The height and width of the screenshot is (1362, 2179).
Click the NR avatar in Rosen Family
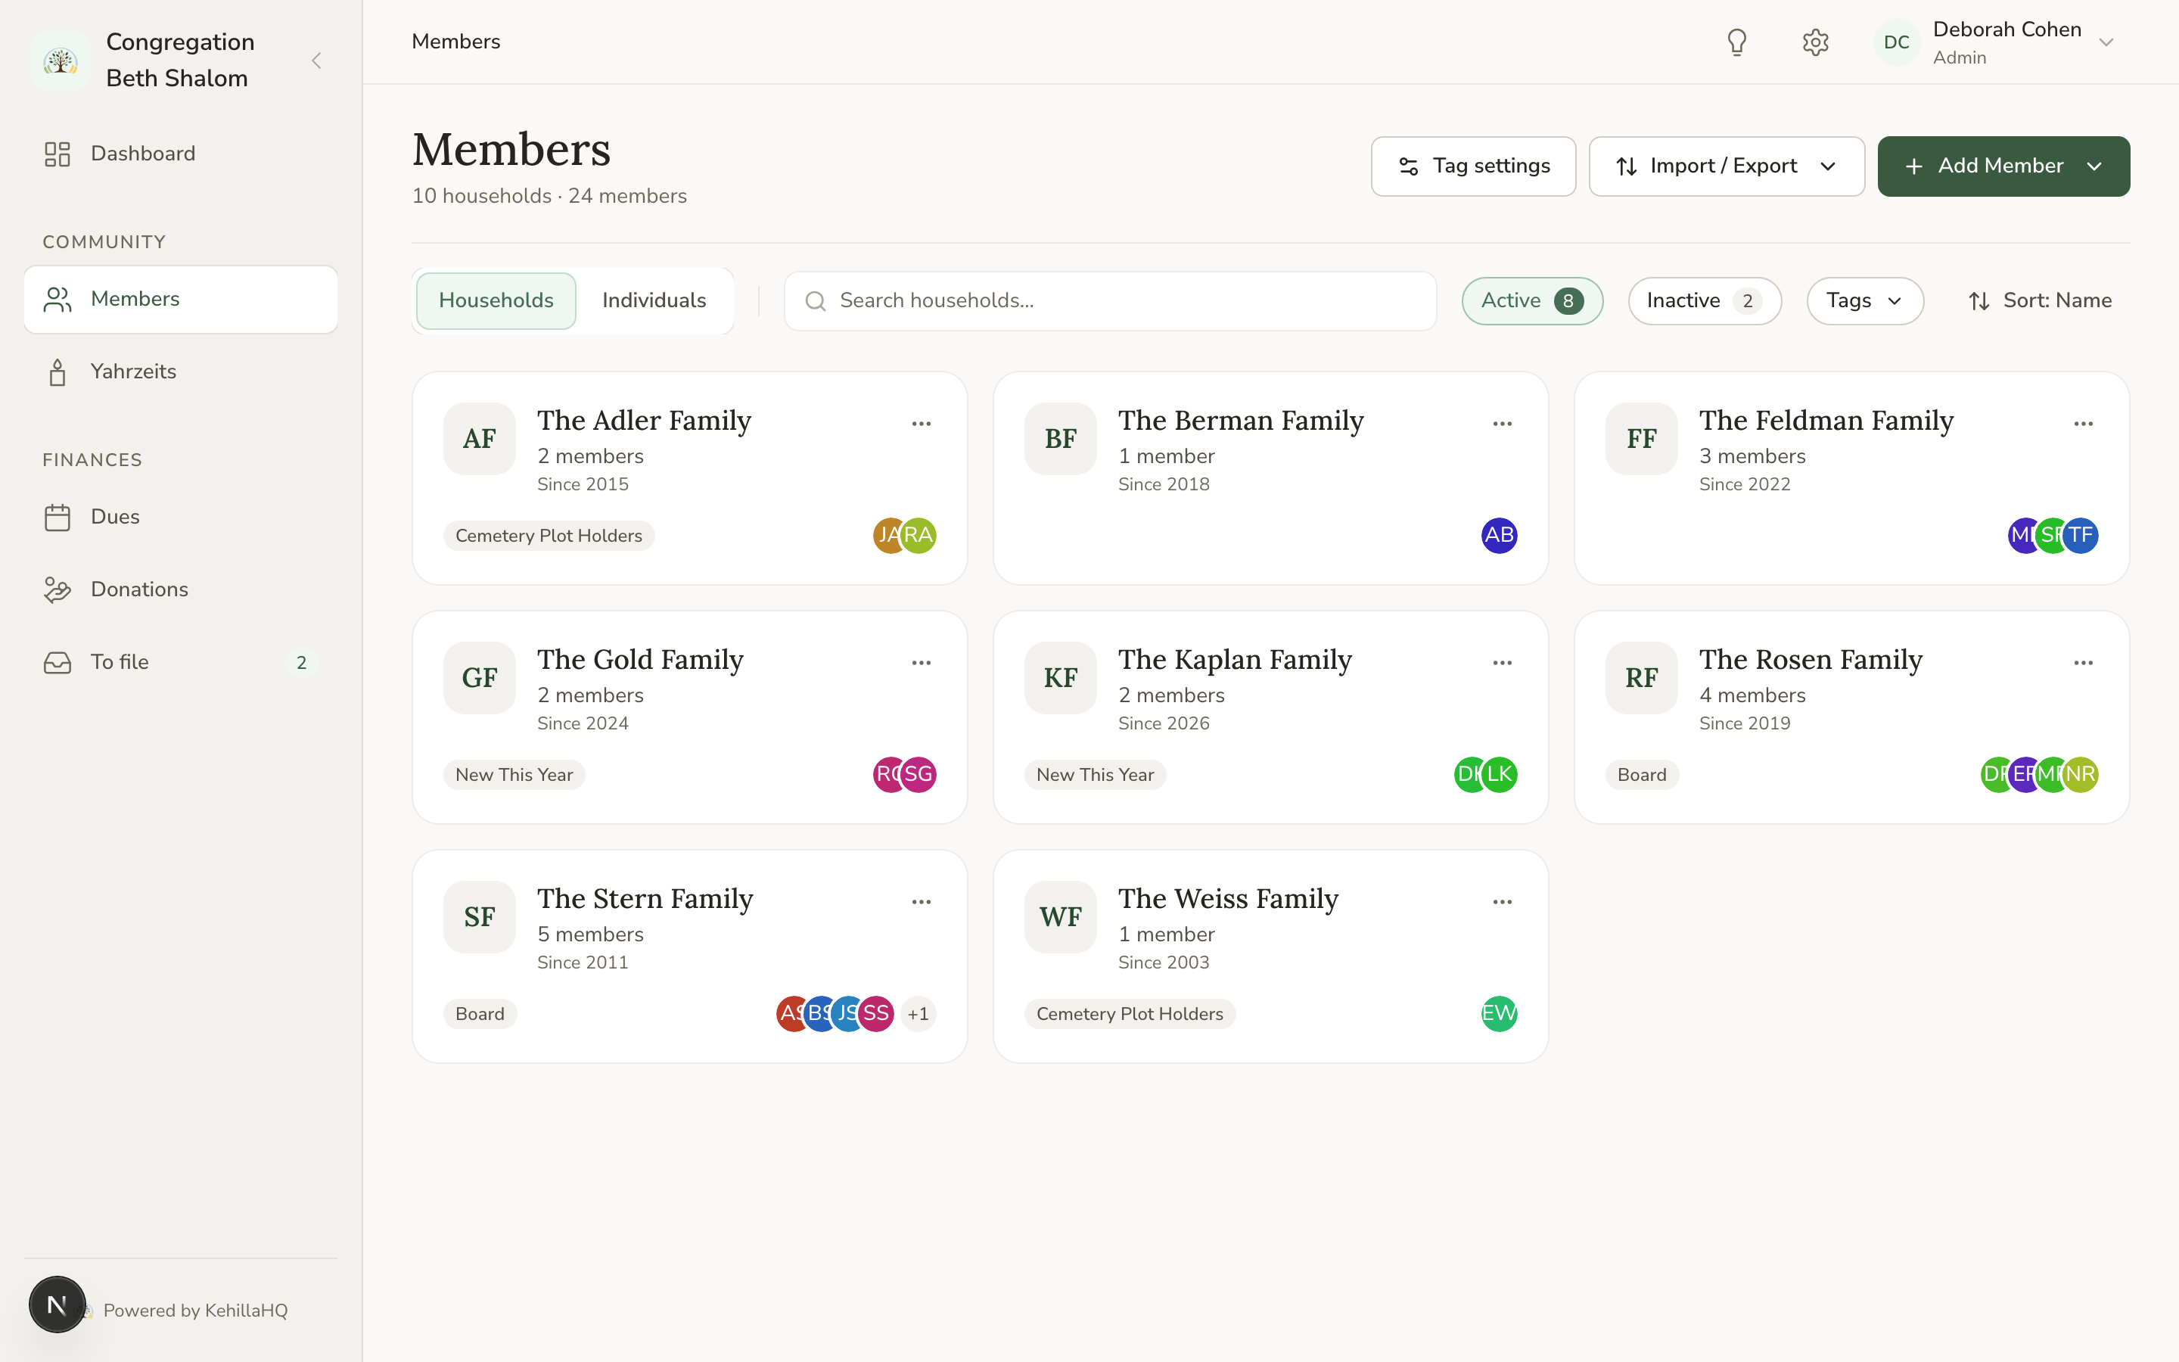pyautogui.click(x=2081, y=774)
